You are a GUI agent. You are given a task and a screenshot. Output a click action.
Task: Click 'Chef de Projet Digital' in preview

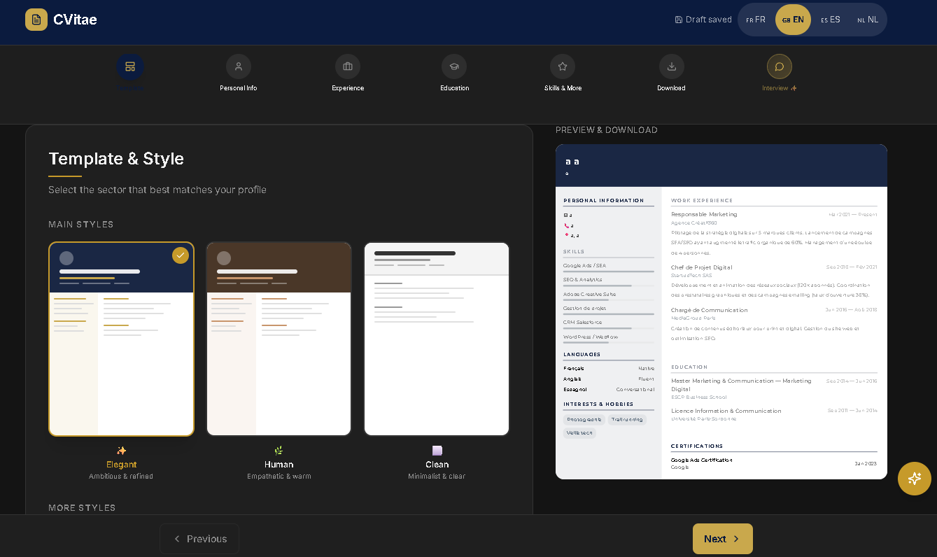pos(702,267)
